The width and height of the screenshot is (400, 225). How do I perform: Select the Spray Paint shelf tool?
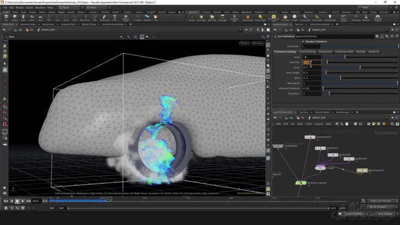coord(104,17)
